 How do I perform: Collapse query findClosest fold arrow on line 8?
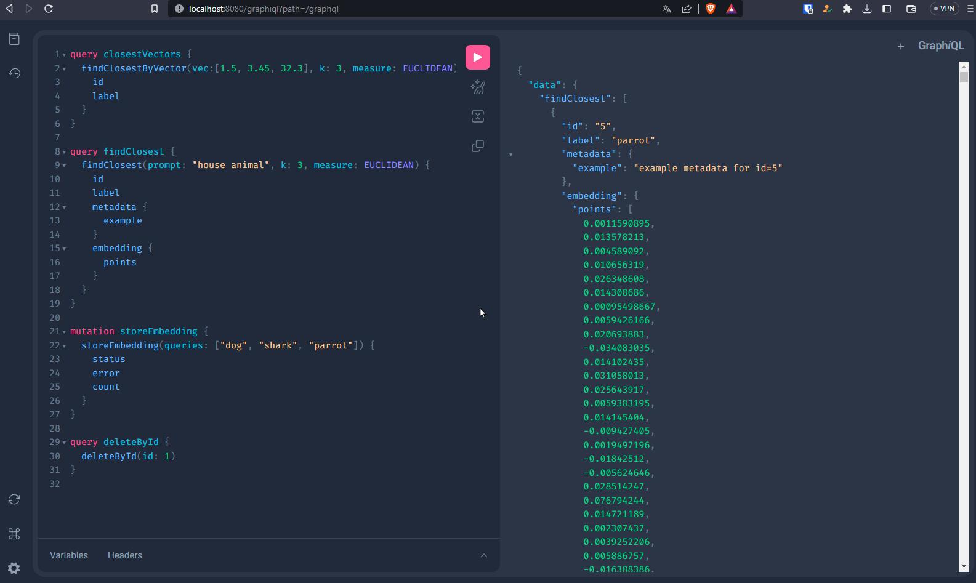(x=64, y=152)
